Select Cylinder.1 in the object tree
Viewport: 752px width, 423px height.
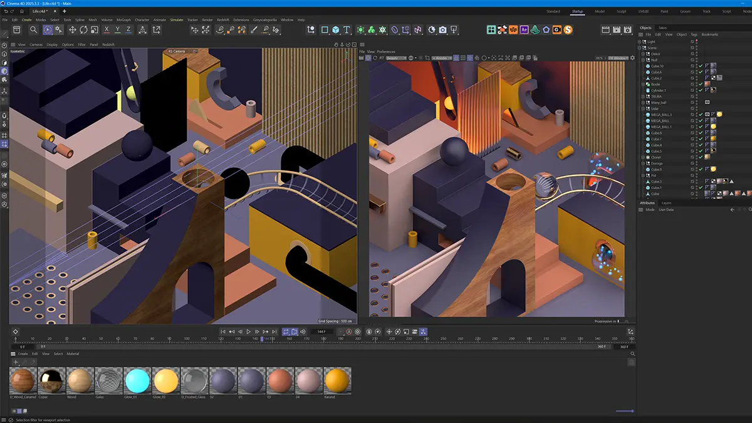pos(658,90)
